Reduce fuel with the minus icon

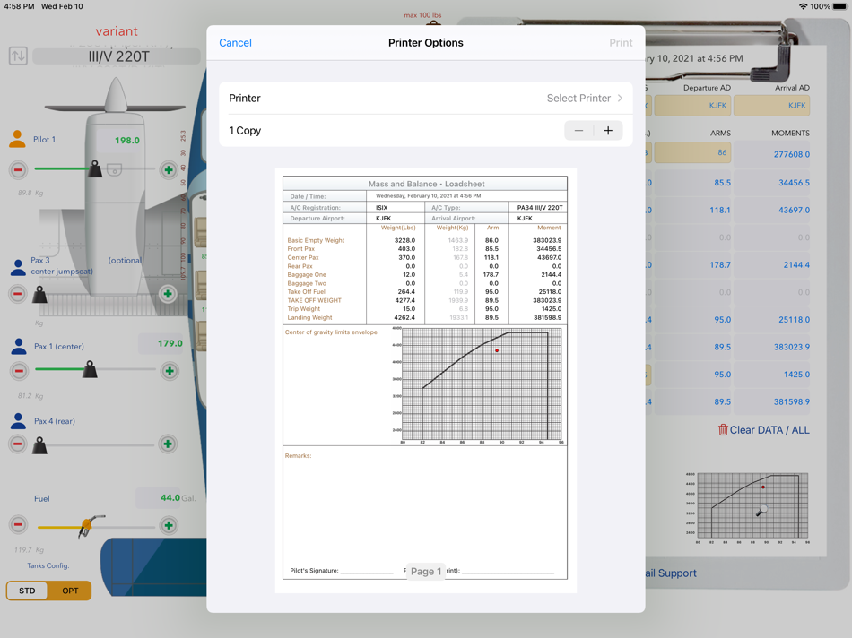[18, 524]
